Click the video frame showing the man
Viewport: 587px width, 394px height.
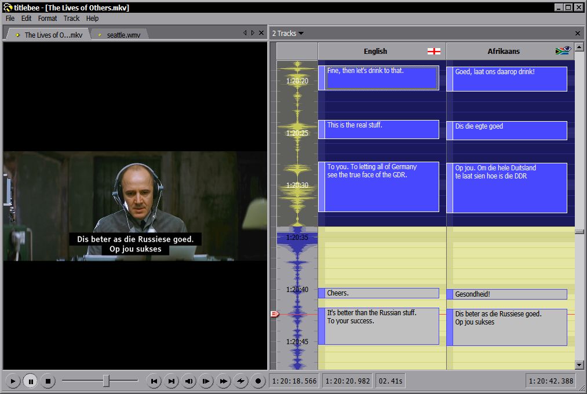click(x=135, y=206)
